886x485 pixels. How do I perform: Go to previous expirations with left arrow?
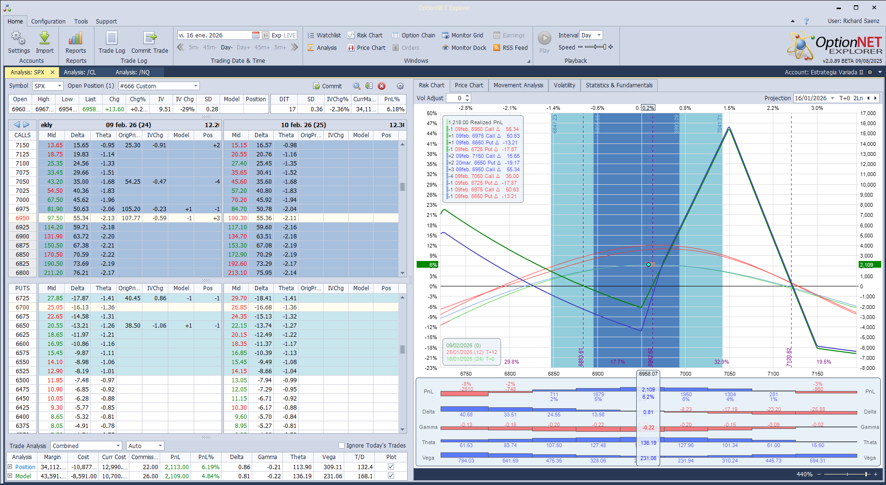[17, 125]
